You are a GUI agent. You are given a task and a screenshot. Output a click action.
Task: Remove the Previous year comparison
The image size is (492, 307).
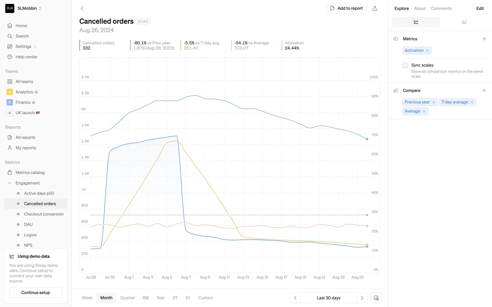click(x=434, y=102)
